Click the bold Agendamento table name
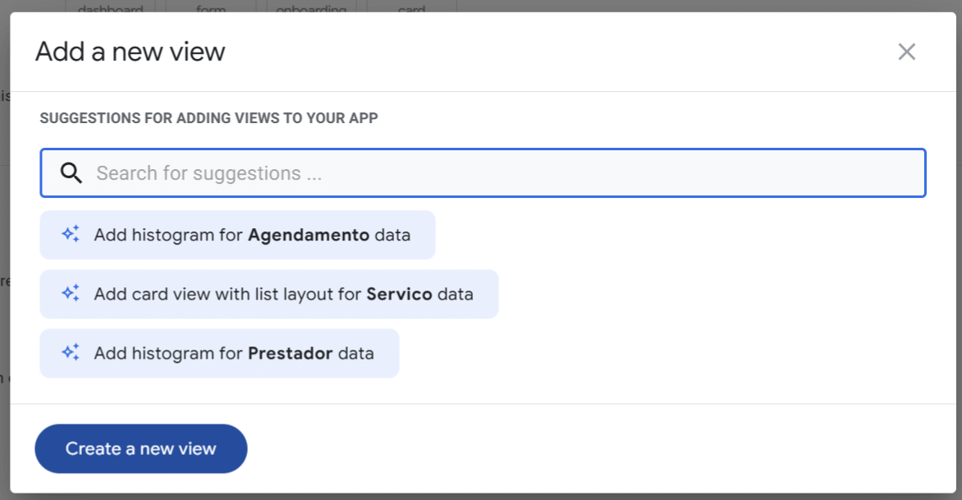Viewport: 962px width, 500px height. (309, 235)
